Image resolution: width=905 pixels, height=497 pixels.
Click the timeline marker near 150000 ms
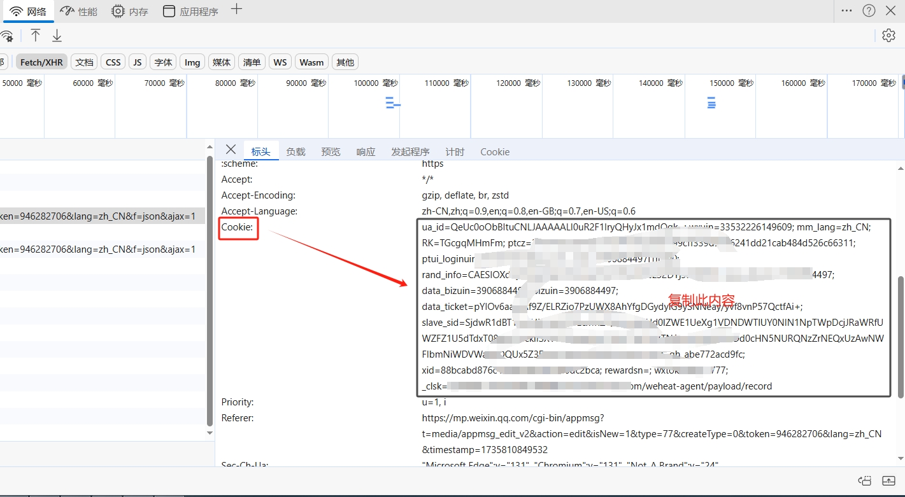[x=711, y=102]
